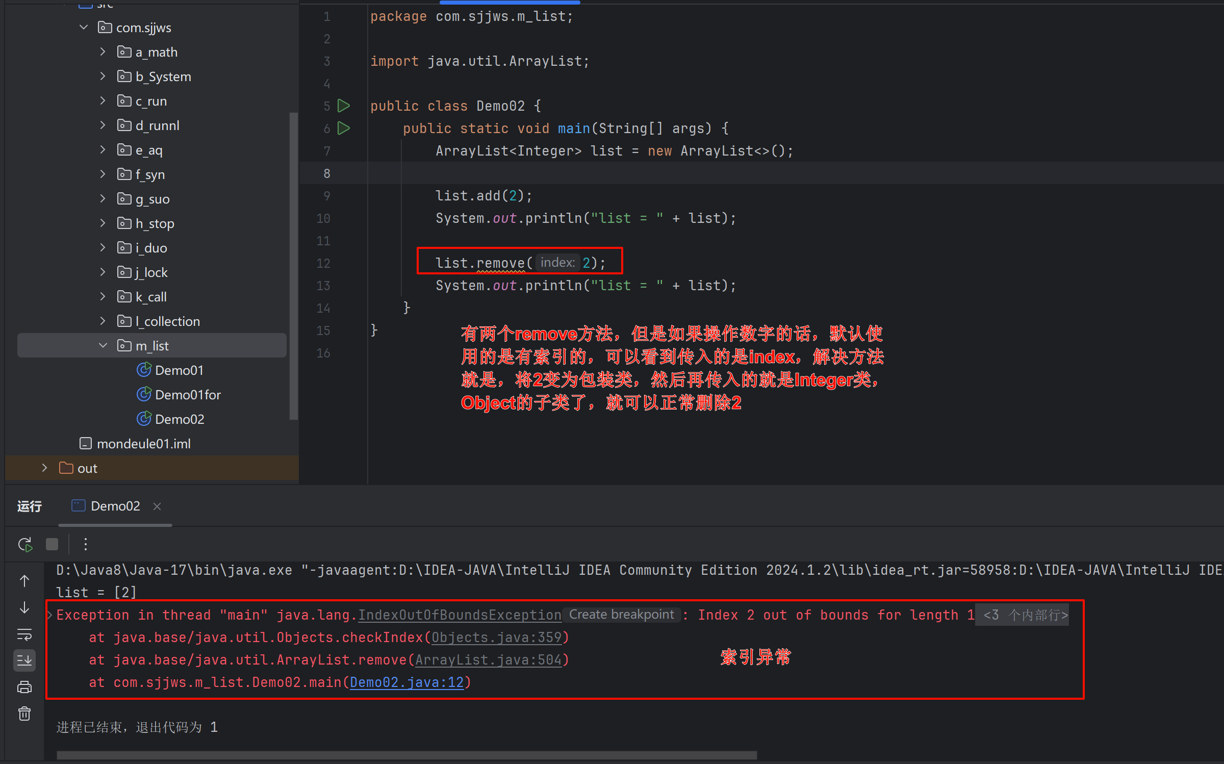
Task: Rerun Demo02 with the rerun icon
Action: point(25,545)
